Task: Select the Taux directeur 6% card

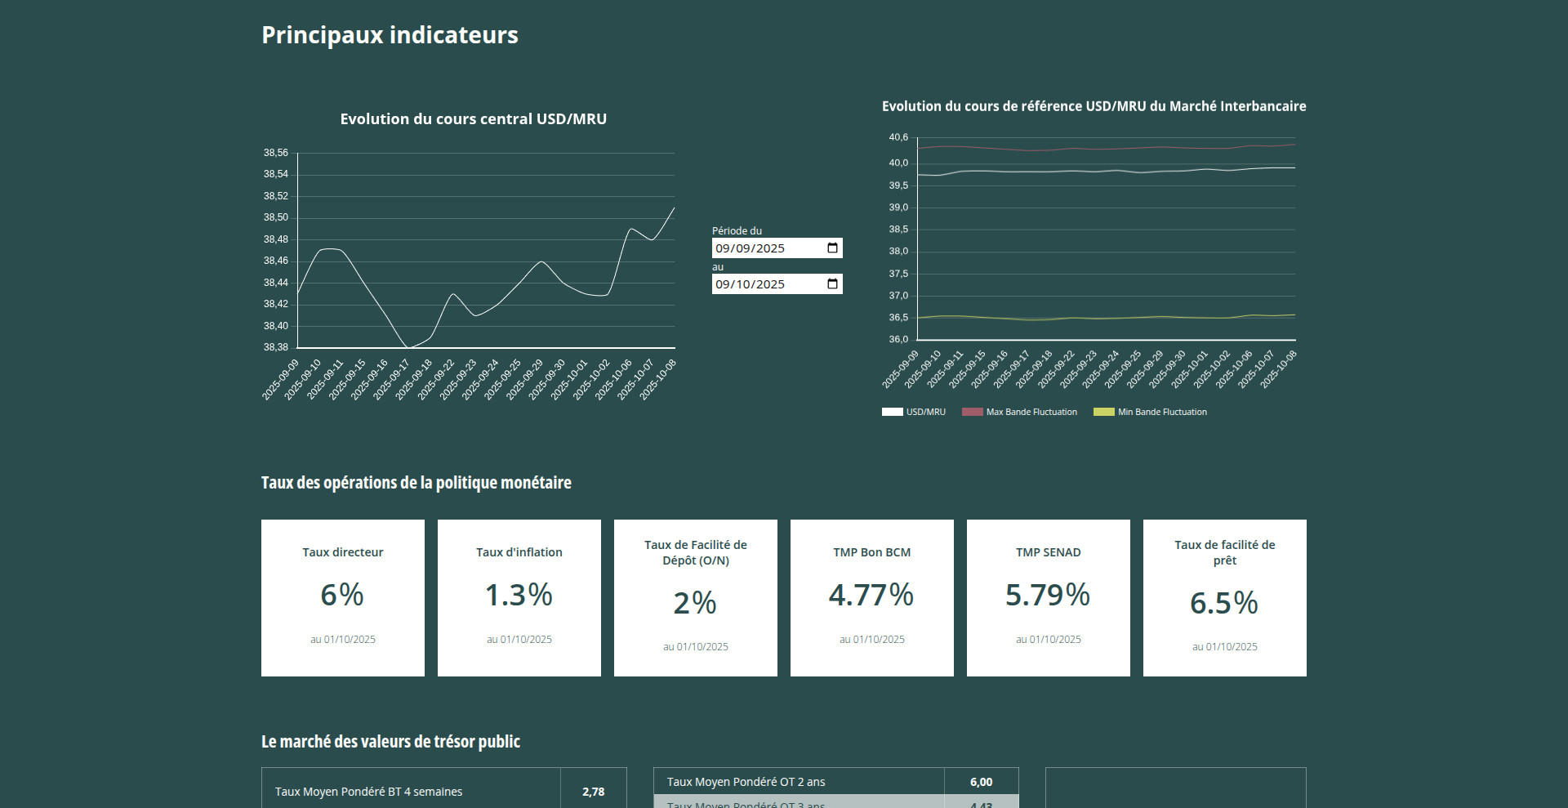Action: [x=343, y=597]
